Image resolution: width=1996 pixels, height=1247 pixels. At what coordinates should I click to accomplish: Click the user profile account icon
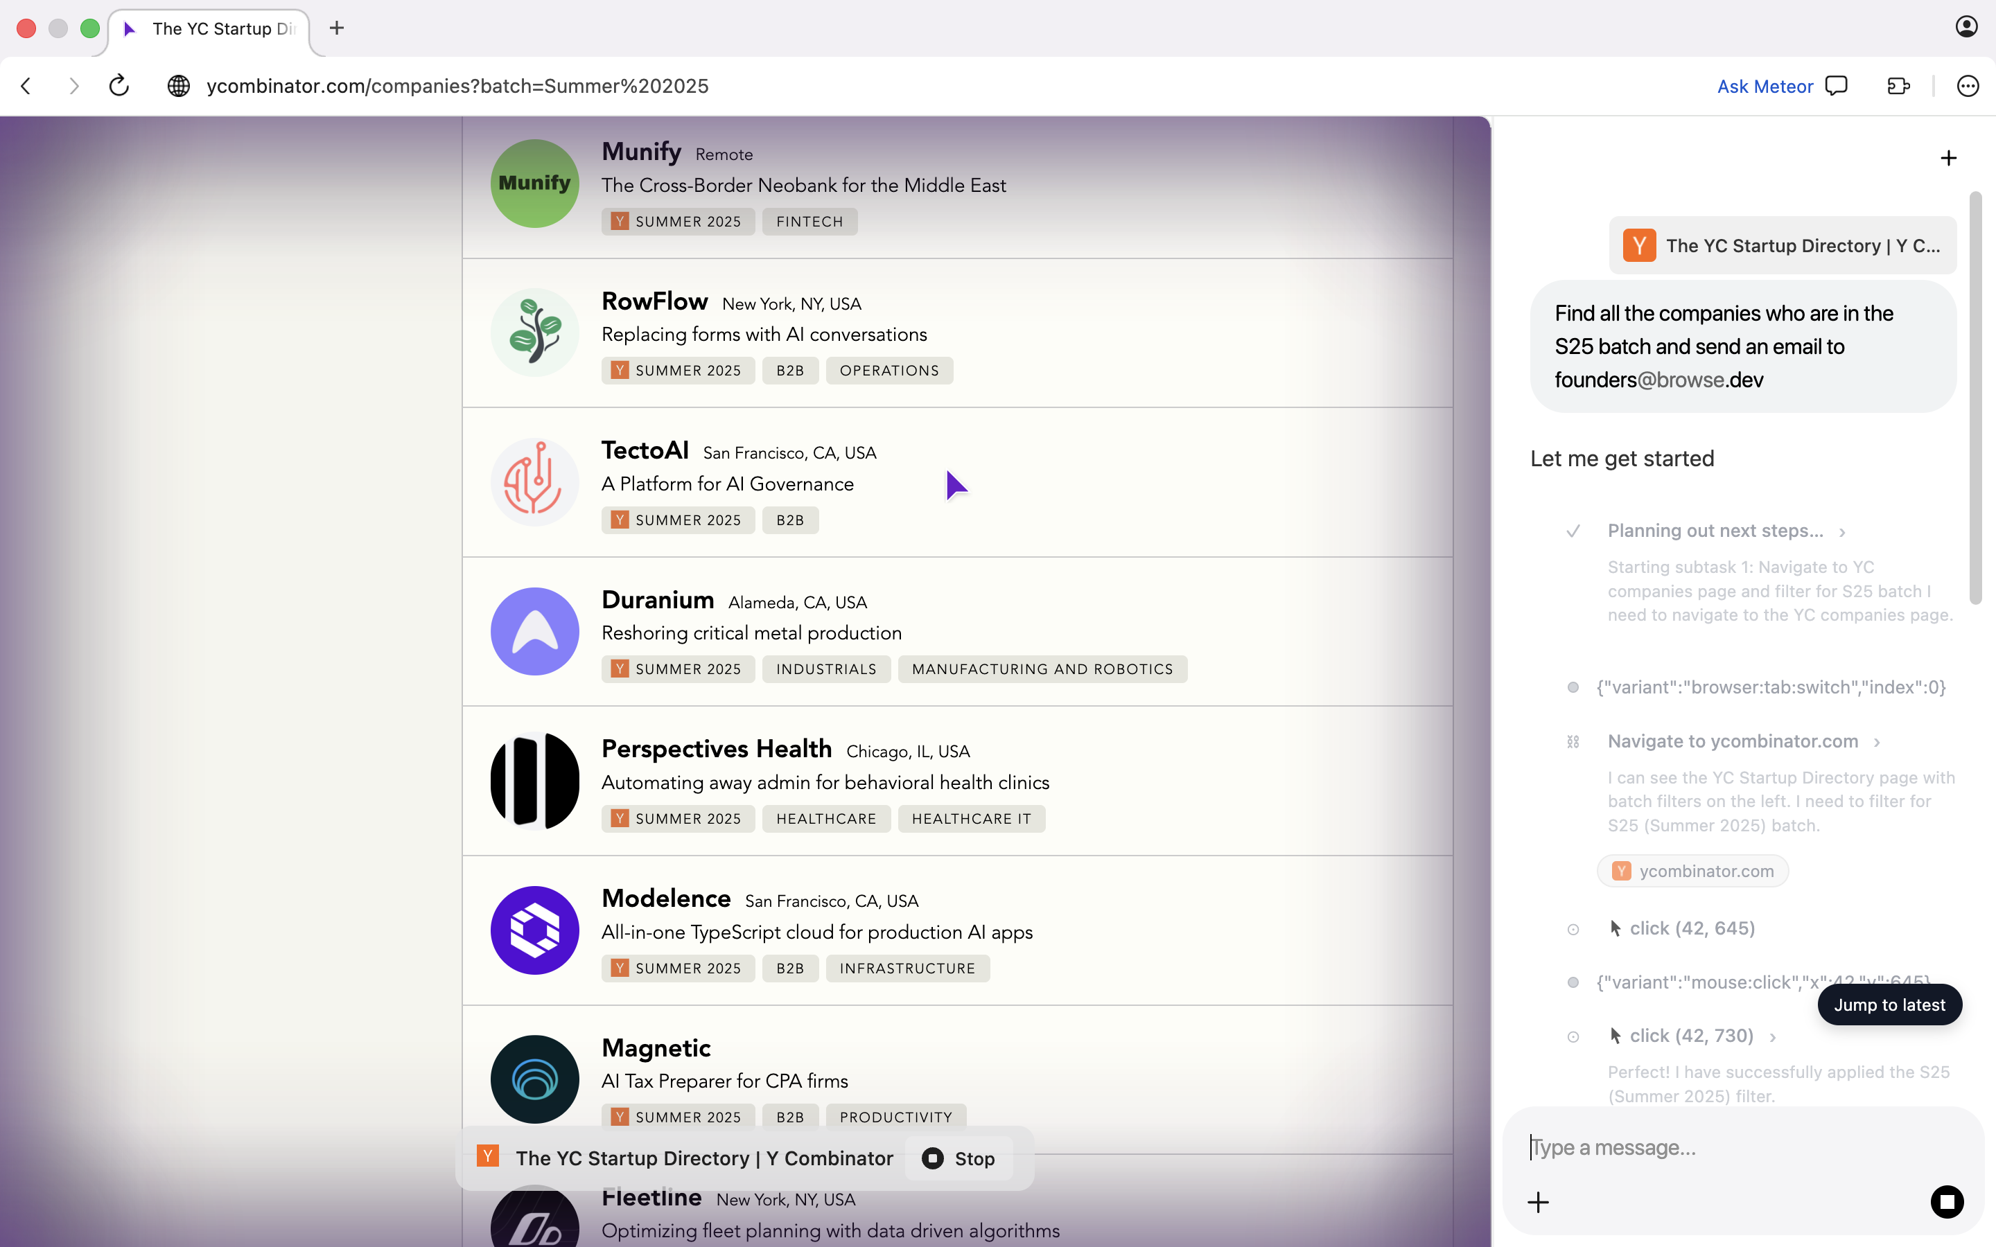pyautogui.click(x=1966, y=27)
